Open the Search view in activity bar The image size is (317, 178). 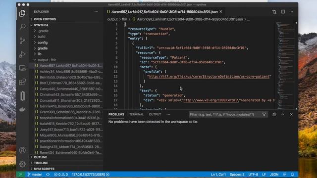pos(22,27)
